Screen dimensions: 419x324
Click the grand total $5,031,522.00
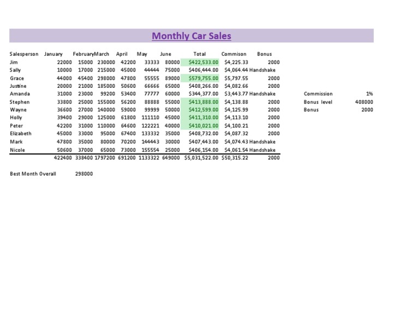(201, 158)
